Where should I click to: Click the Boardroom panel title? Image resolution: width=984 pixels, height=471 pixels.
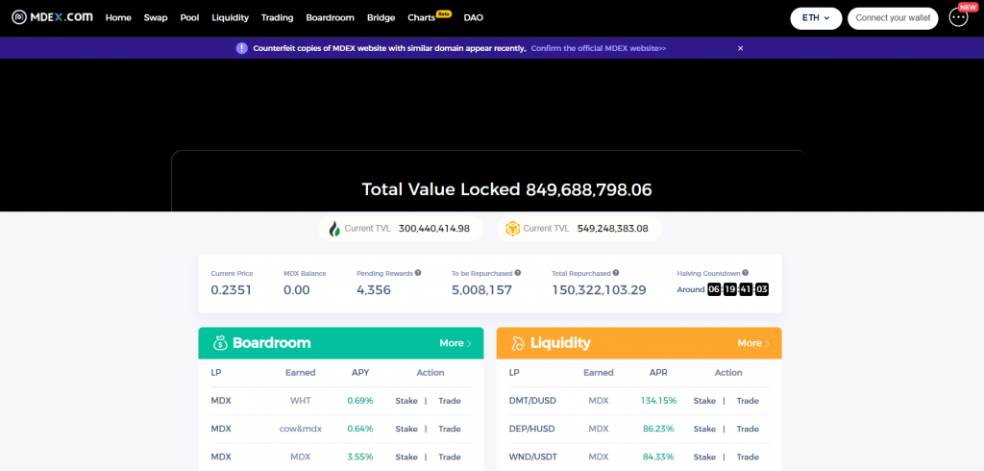[x=272, y=343]
